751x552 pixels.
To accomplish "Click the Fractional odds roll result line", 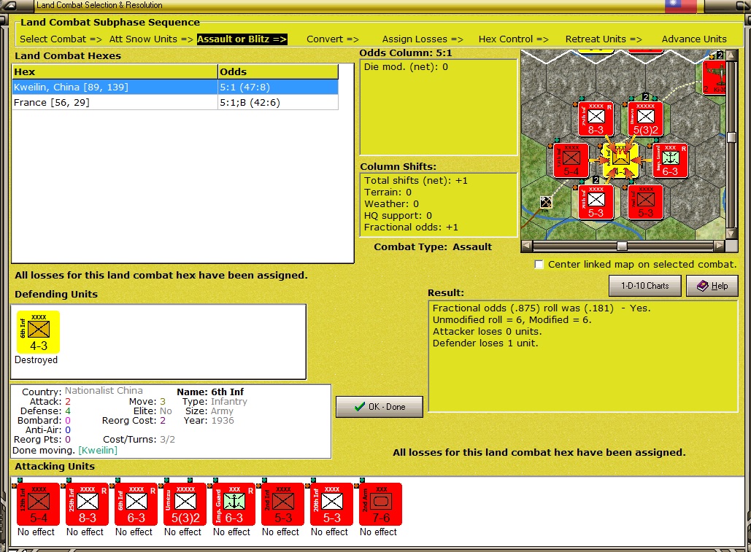I will 542,308.
